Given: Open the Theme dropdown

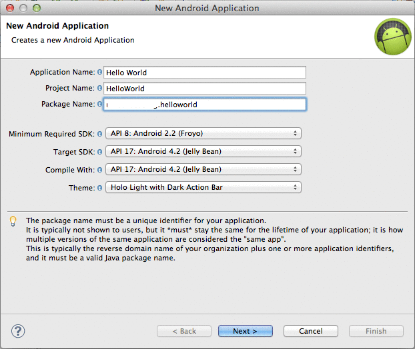Looking at the screenshot, I should click(x=203, y=187).
